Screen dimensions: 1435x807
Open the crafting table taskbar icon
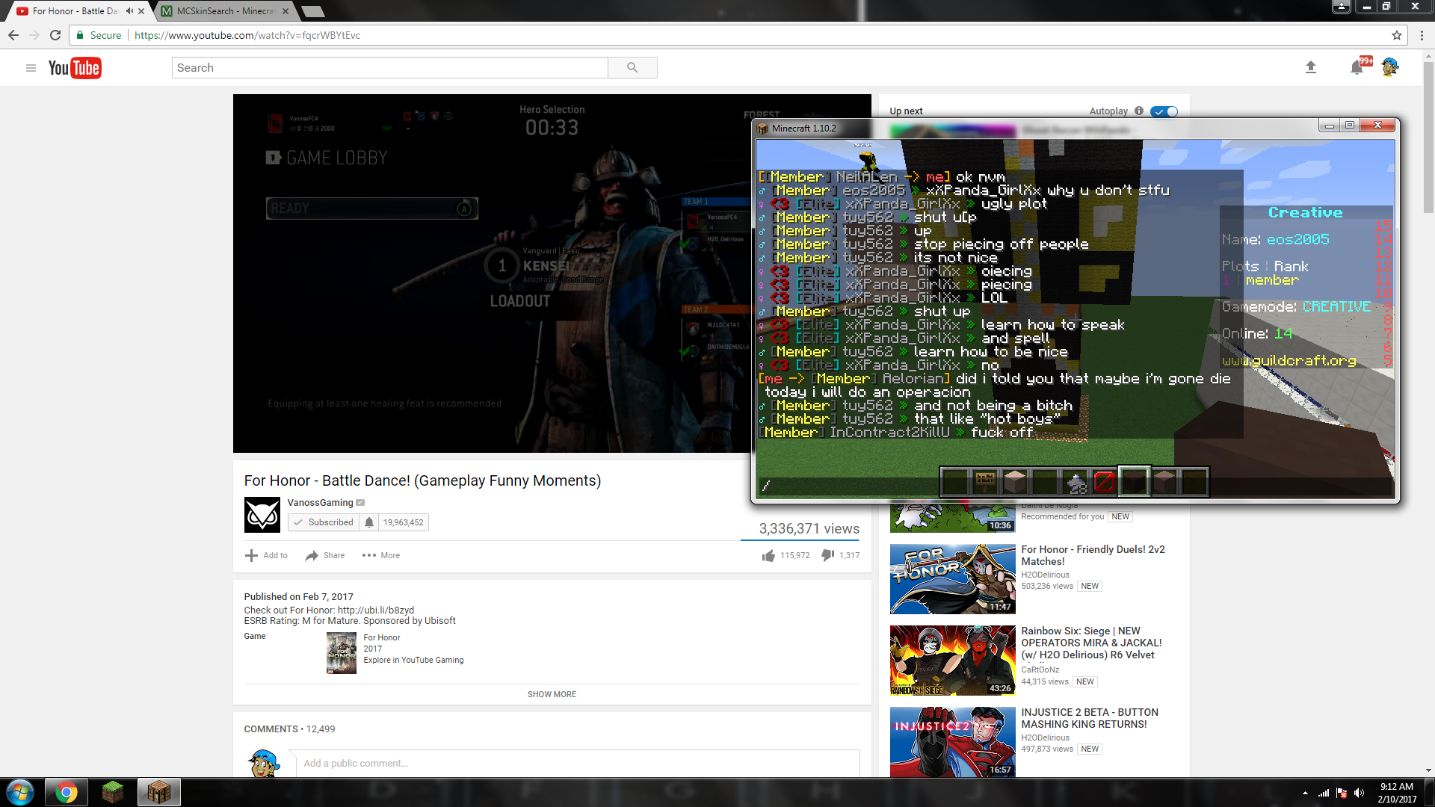click(x=158, y=792)
